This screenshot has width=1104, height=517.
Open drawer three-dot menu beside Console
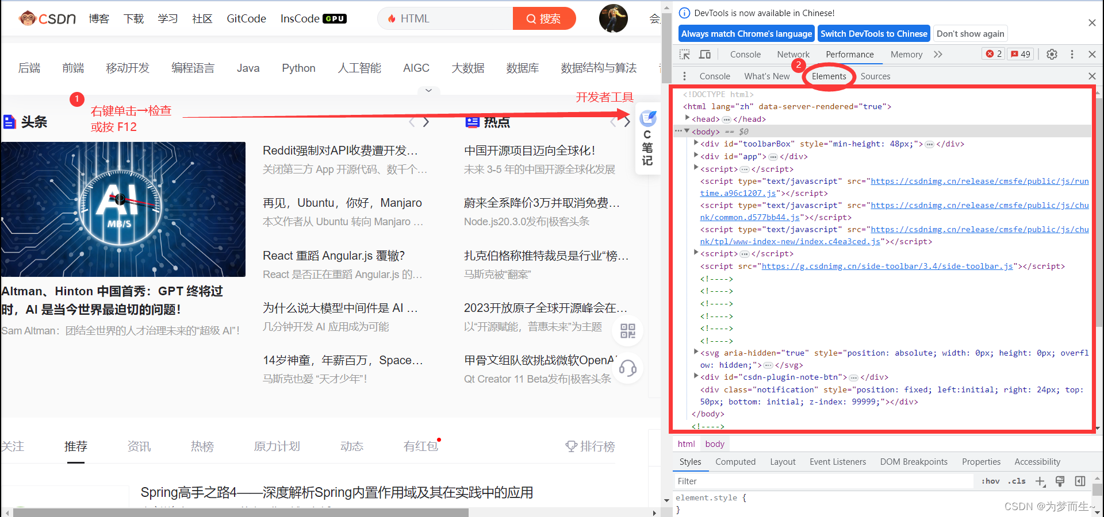pos(684,76)
